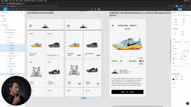Switch to the Prototype tab

pyautogui.click(x=179, y=12)
